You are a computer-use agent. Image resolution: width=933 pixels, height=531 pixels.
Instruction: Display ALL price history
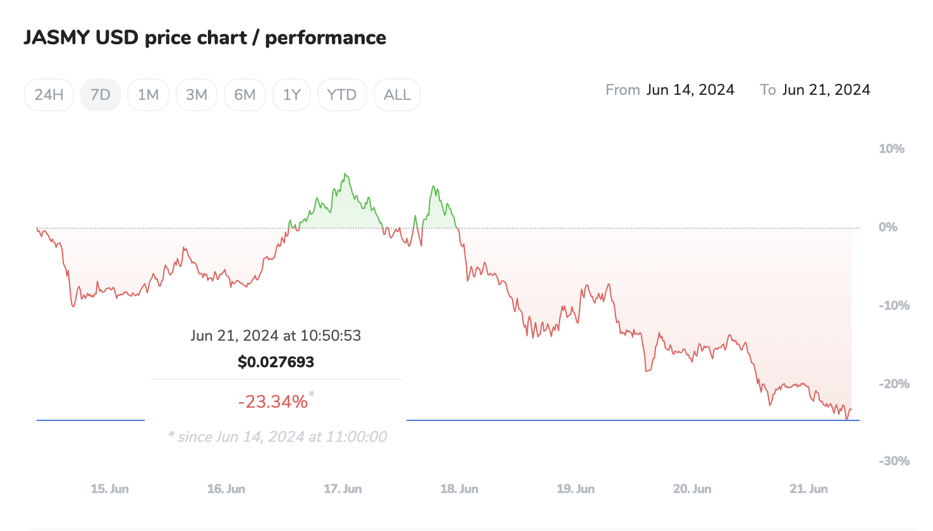point(397,95)
